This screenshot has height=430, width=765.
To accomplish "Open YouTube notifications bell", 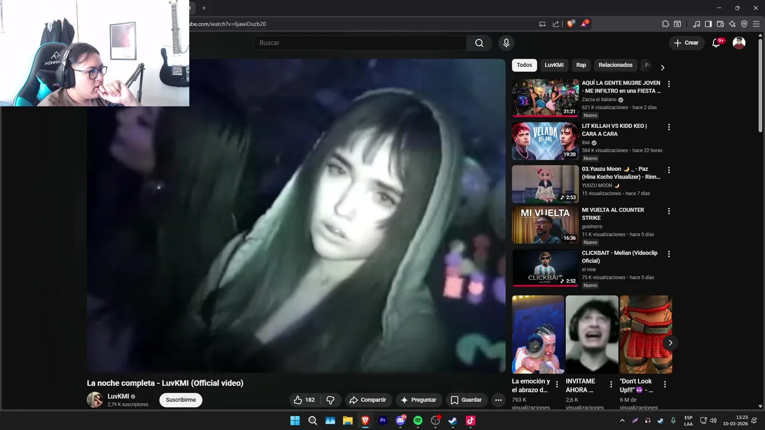I will (717, 43).
